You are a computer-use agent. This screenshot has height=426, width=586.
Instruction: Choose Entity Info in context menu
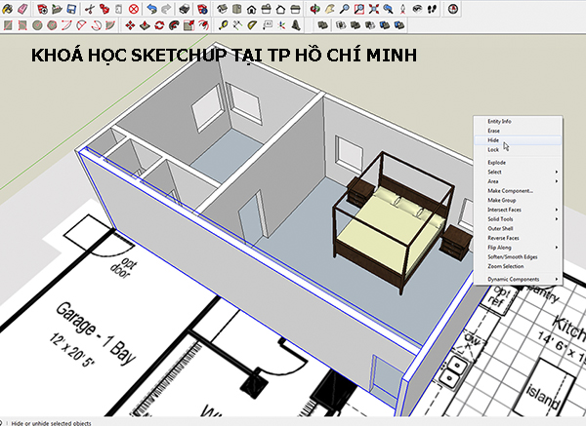click(x=518, y=121)
